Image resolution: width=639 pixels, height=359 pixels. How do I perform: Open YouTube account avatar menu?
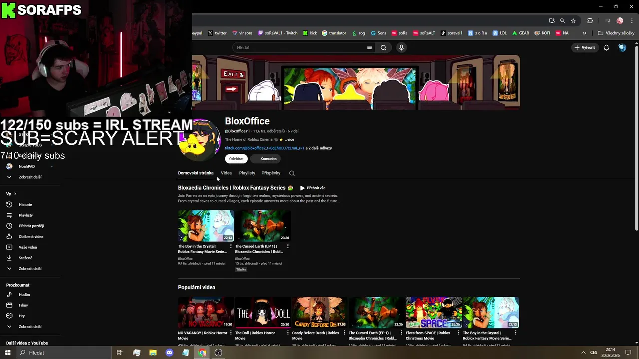click(x=622, y=48)
